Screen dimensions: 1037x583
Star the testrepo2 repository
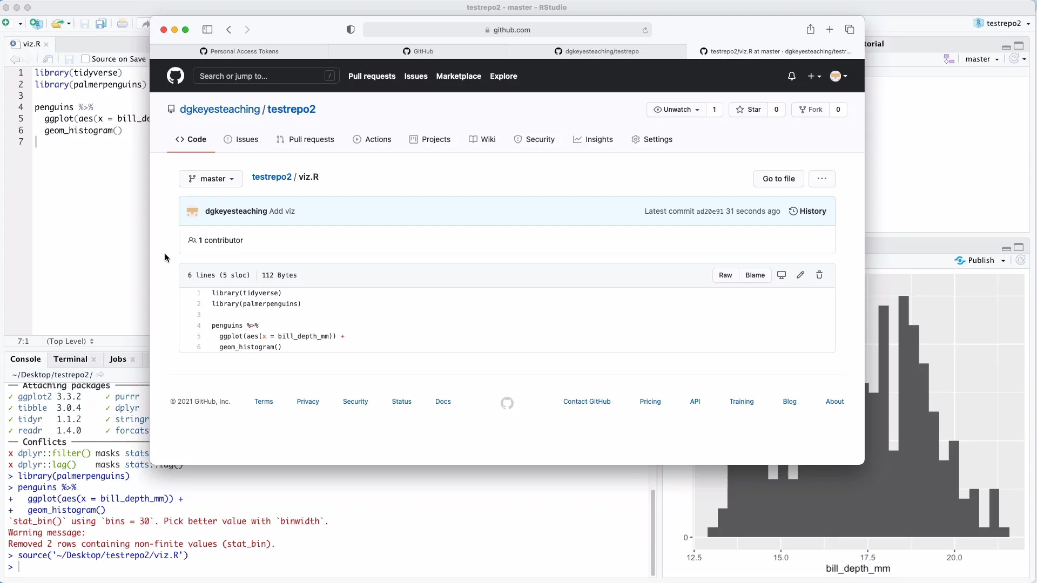pyautogui.click(x=749, y=110)
